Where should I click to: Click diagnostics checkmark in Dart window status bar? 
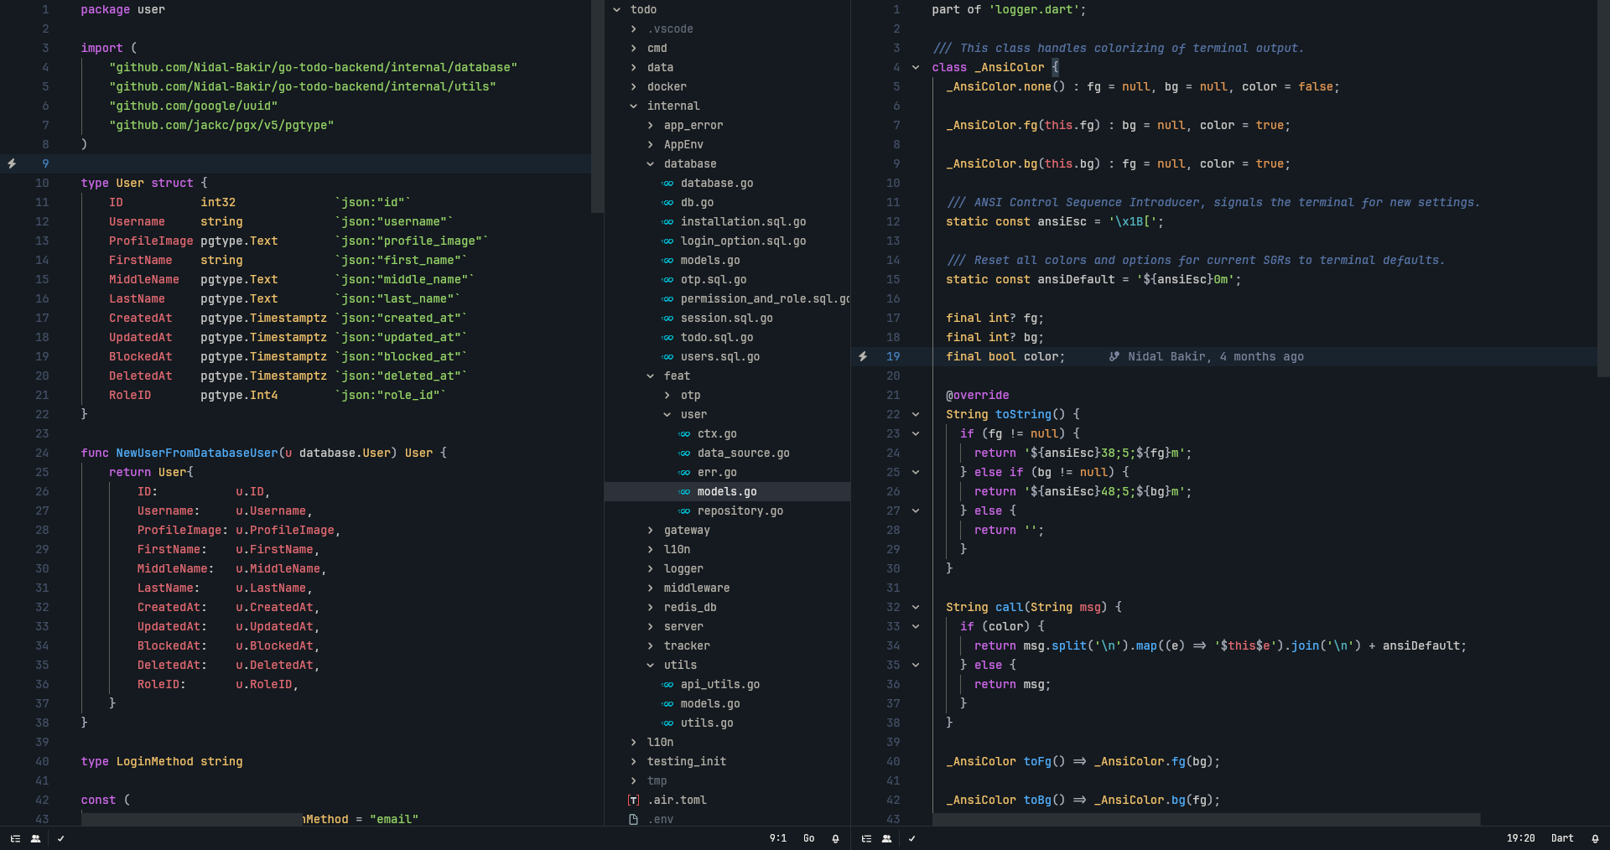911,838
